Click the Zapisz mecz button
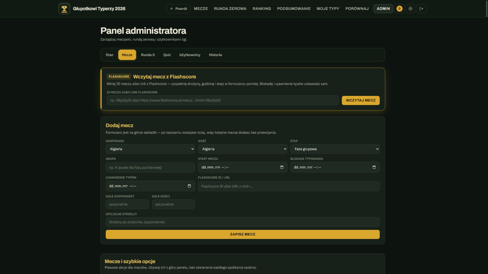This screenshot has width=488, height=274. click(x=242, y=234)
